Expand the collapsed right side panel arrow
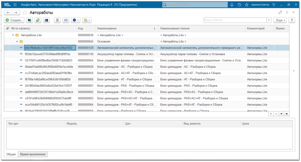 294,70
